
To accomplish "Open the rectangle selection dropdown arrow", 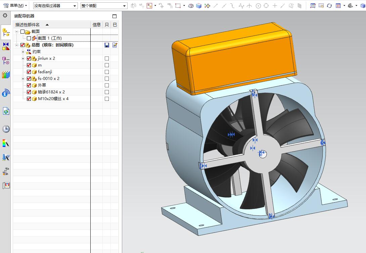I will point(184,6).
